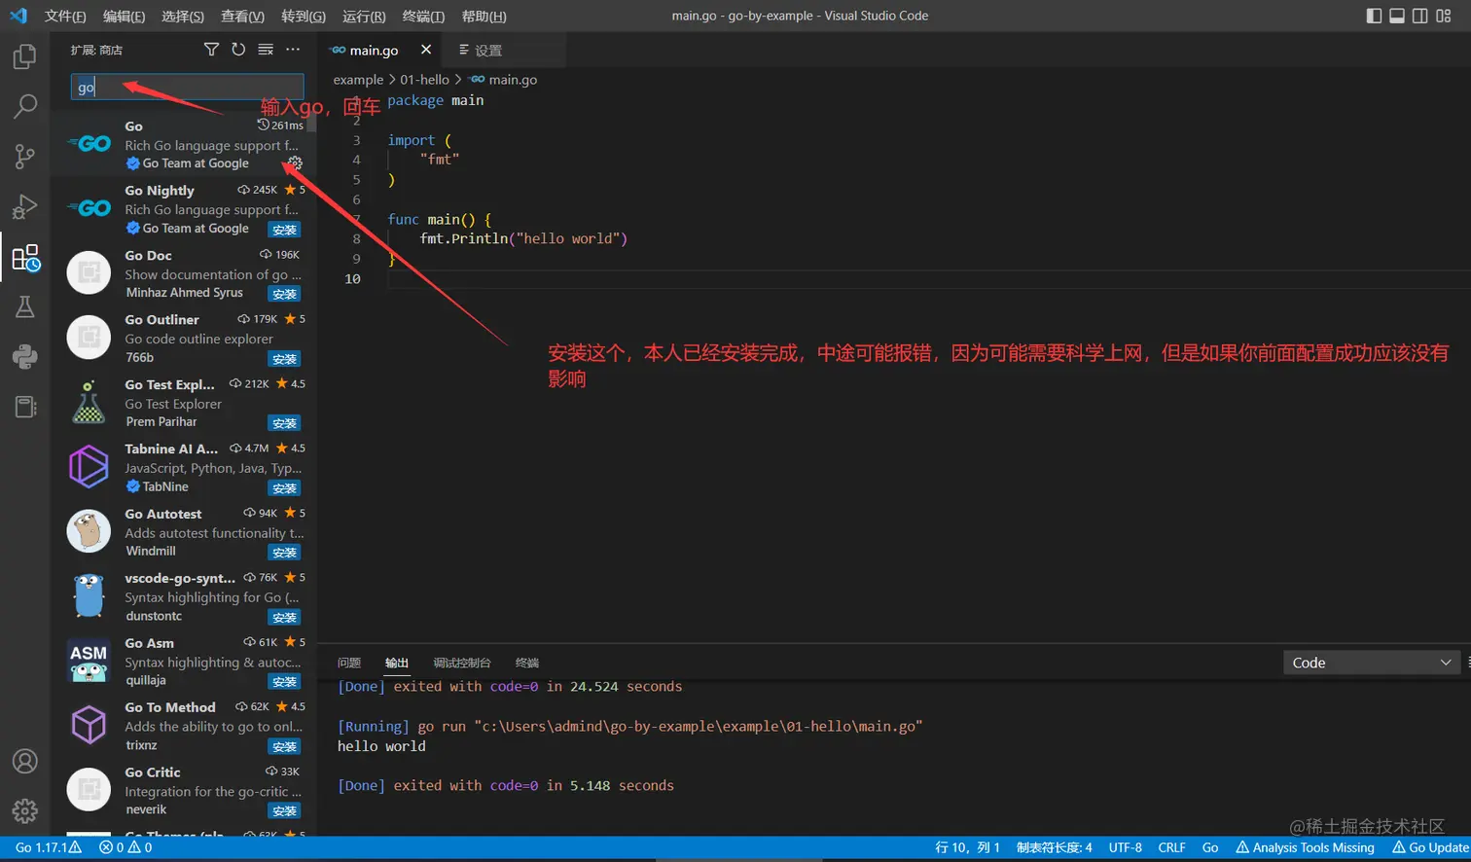
Task: Install the Go Doc extension
Action: [x=284, y=294]
